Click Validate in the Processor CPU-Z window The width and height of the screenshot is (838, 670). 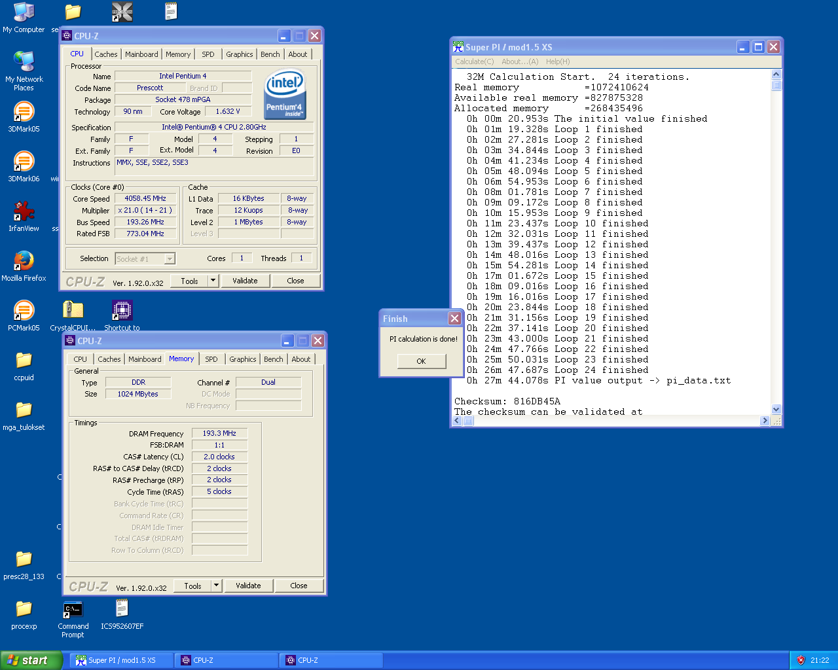245,281
